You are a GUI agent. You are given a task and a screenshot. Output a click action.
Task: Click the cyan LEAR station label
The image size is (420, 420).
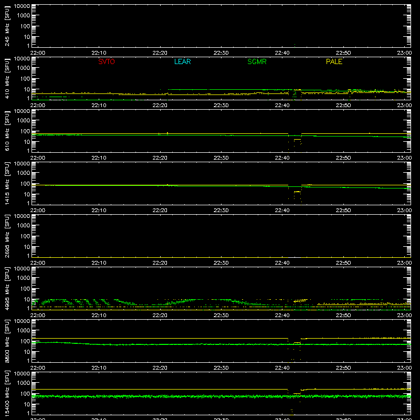pyautogui.click(x=182, y=61)
